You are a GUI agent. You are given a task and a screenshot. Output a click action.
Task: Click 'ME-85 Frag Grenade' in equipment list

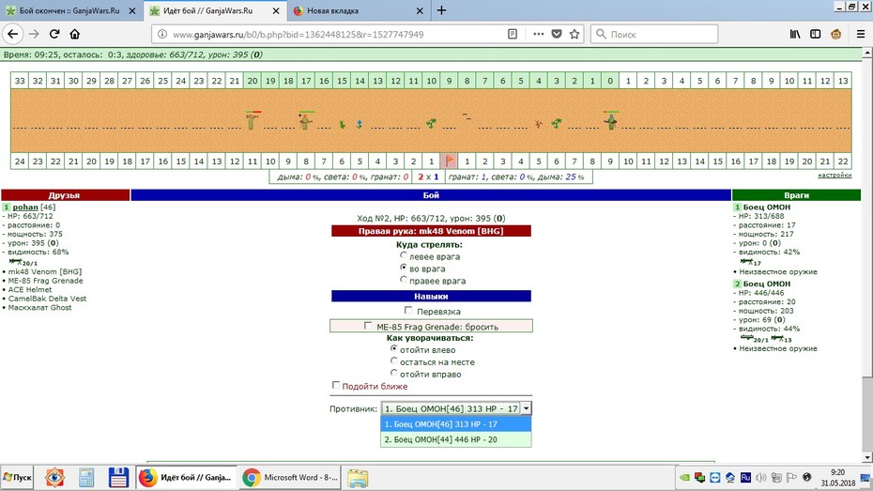pos(45,281)
